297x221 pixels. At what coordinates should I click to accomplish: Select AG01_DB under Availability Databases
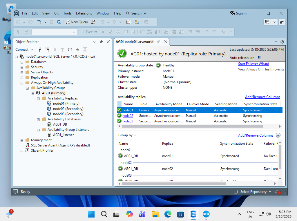[x=60, y=124]
